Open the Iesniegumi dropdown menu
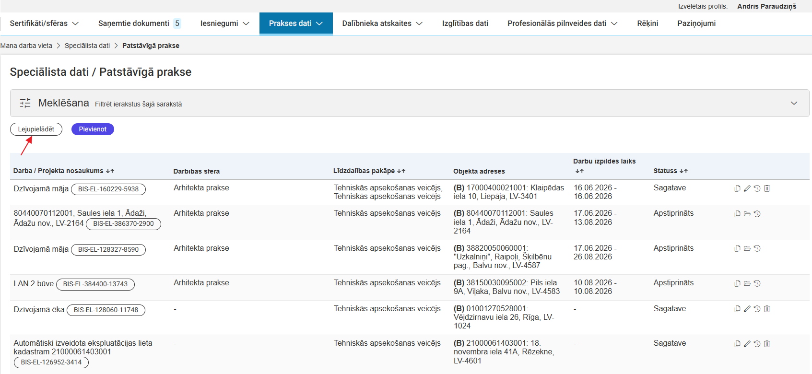 [224, 23]
